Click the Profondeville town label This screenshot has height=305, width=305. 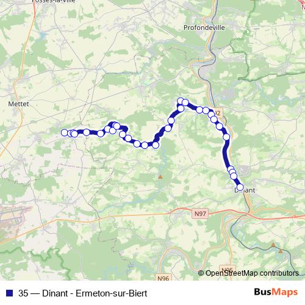click(x=204, y=27)
